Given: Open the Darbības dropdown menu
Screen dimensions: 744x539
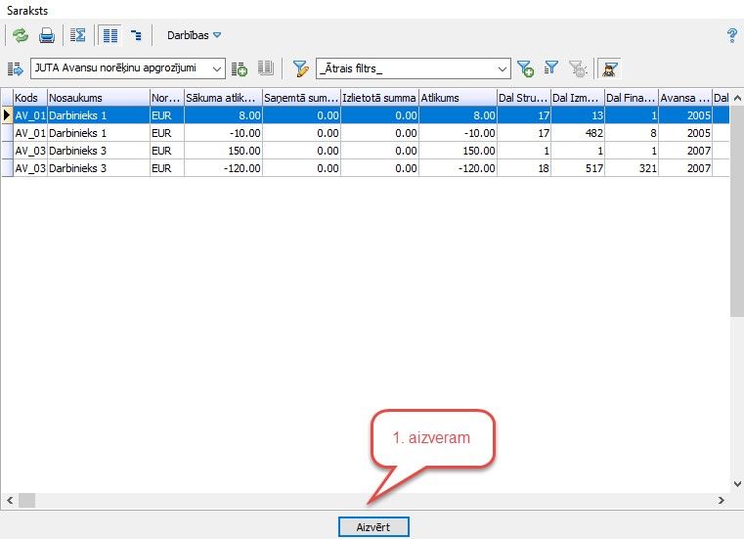Looking at the screenshot, I should coord(194,35).
